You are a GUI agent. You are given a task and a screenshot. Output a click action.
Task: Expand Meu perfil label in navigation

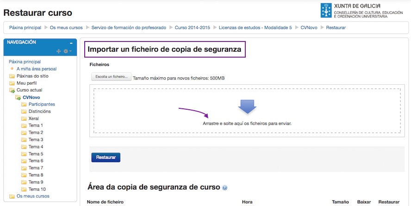point(26,83)
